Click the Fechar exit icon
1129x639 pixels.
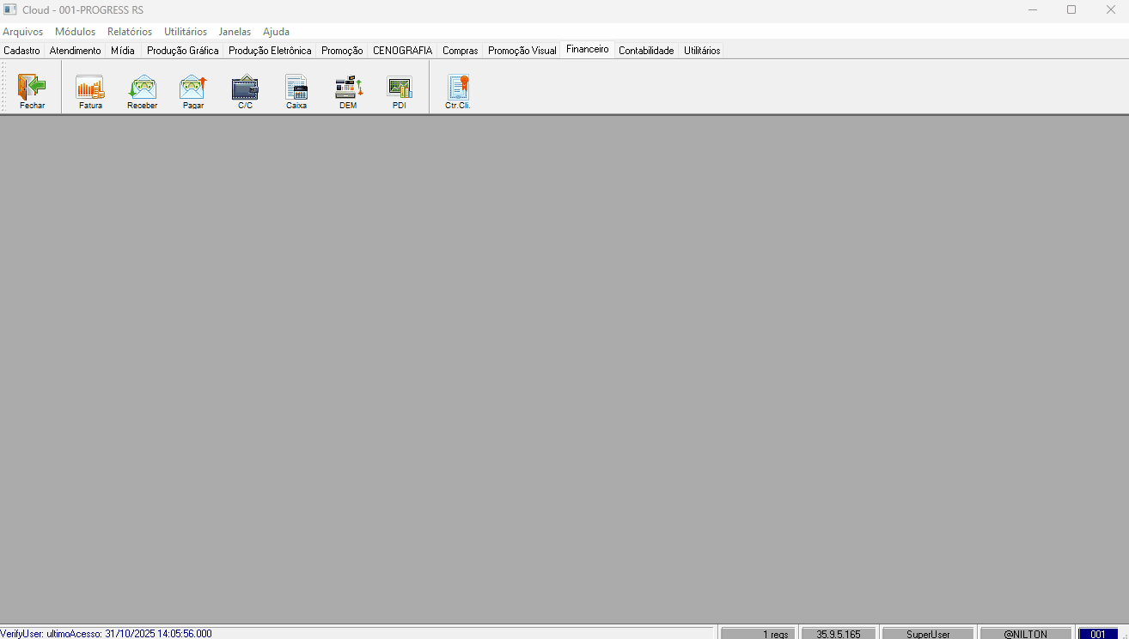32,88
